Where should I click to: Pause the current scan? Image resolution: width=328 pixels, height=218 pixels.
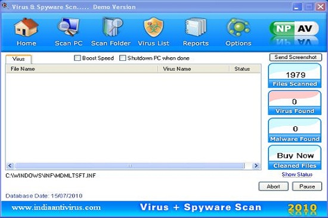(307, 186)
